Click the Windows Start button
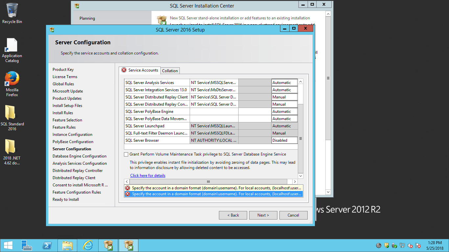449x252 pixels. pyautogui.click(x=8, y=245)
